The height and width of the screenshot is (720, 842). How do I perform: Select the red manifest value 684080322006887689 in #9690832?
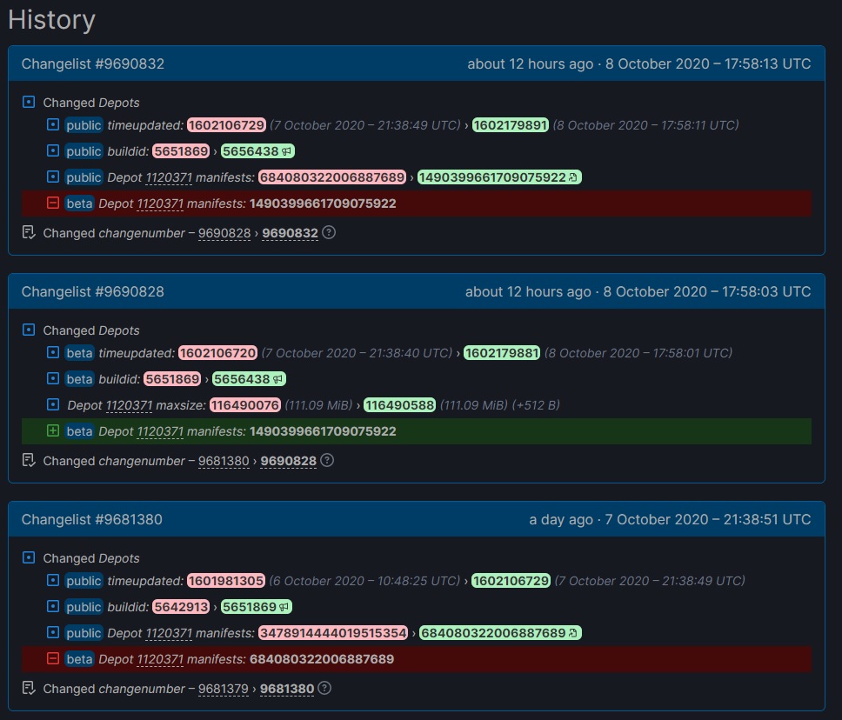pos(332,177)
